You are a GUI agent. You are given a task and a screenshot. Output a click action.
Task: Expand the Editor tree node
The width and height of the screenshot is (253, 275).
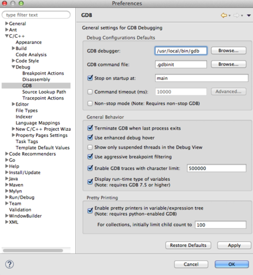(x=13, y=104)
